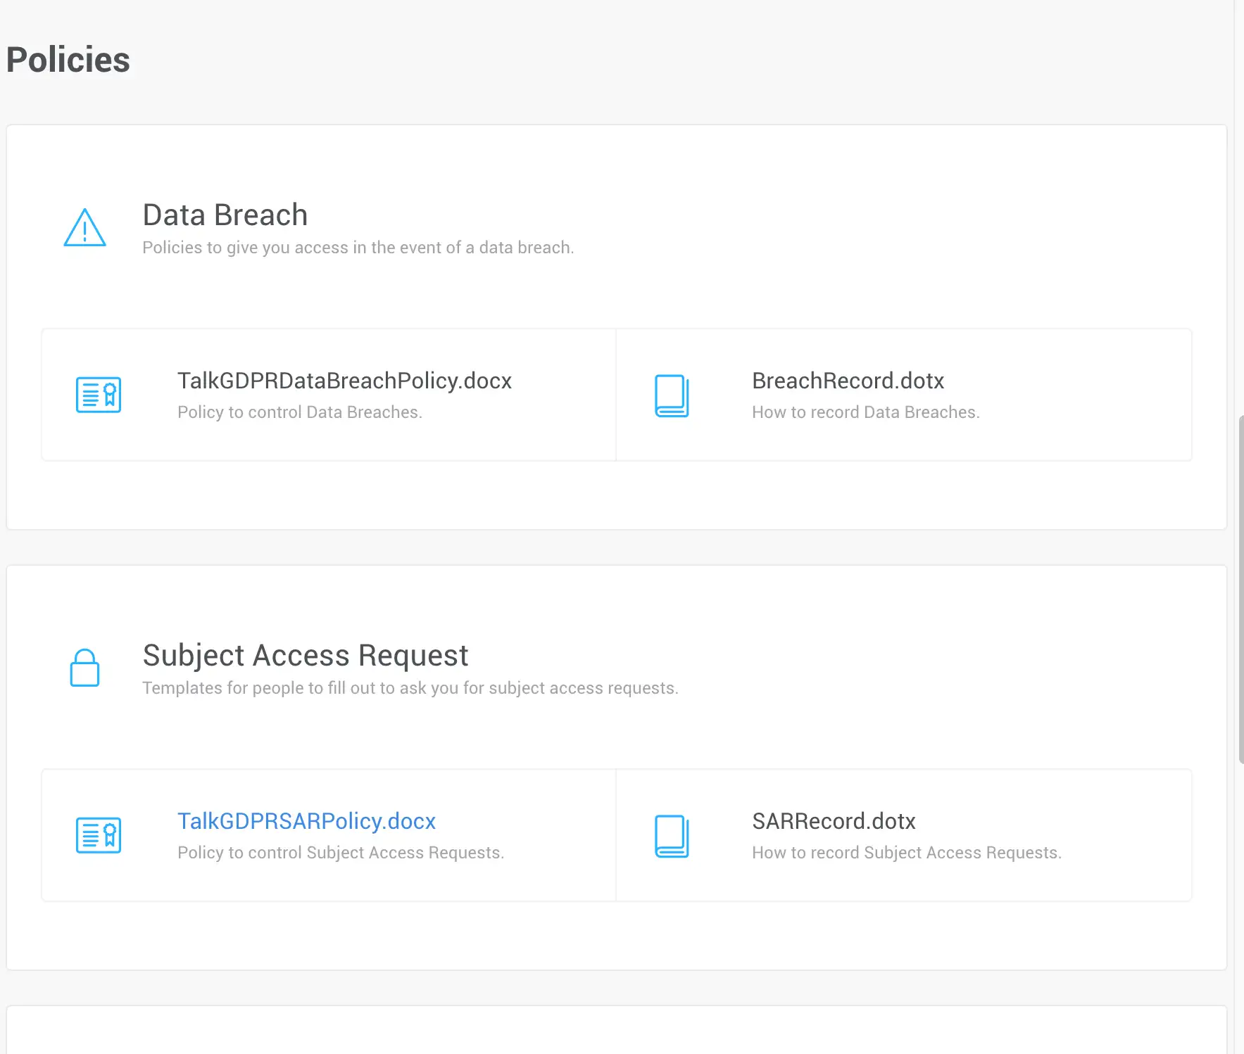Click the book icon beside BreachRecord.dotx
This screenshot has height=1054, width=1244.
[672, 395]
